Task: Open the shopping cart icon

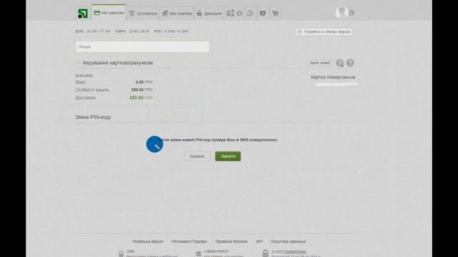Action: tap(275, 14)
